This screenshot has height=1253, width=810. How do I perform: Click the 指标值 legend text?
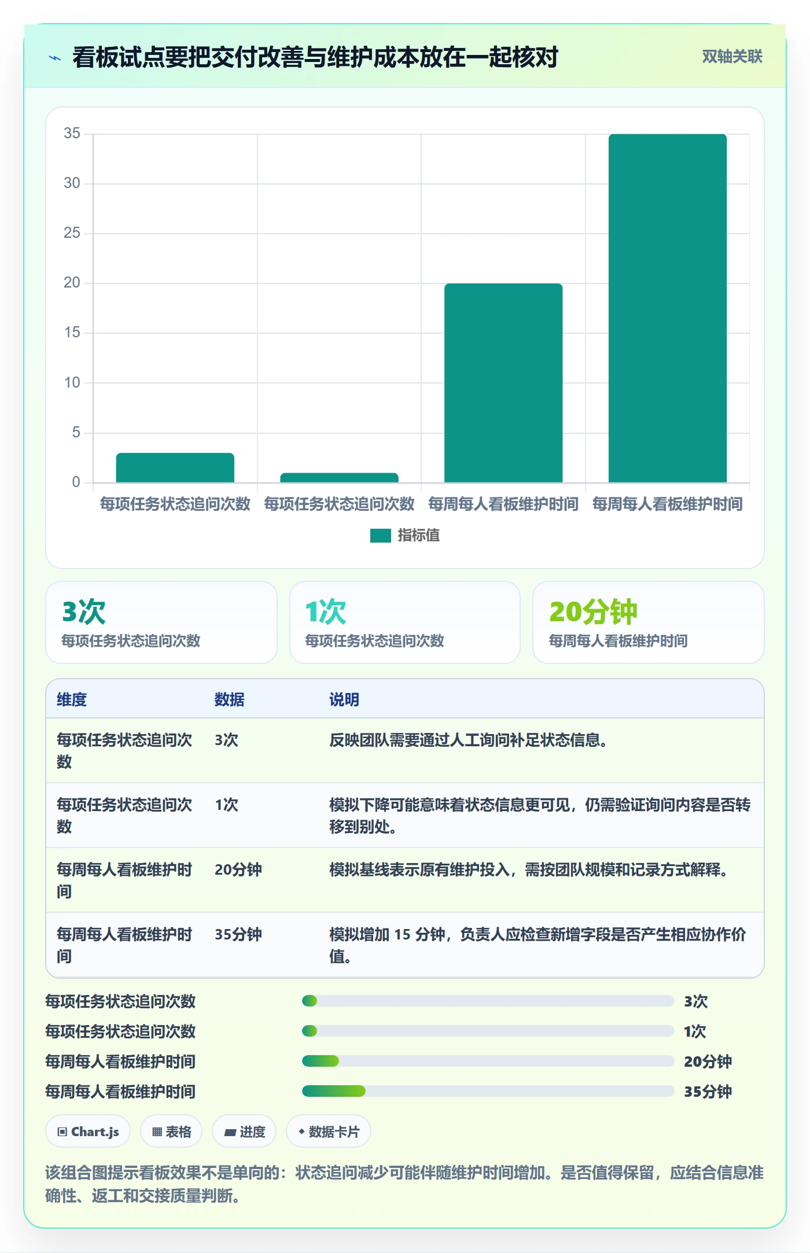click(418, 536)
